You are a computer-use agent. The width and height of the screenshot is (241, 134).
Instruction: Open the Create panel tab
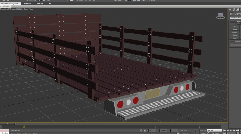click(x=230, y=10)
